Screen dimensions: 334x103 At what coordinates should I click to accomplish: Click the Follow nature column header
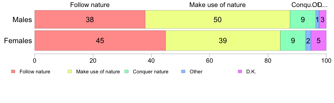point(90,5)
